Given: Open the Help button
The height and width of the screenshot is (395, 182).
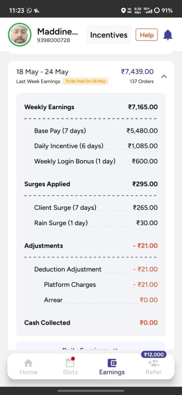Looking at the screenshot, I should pyautogui.click(x=146, y=35).
